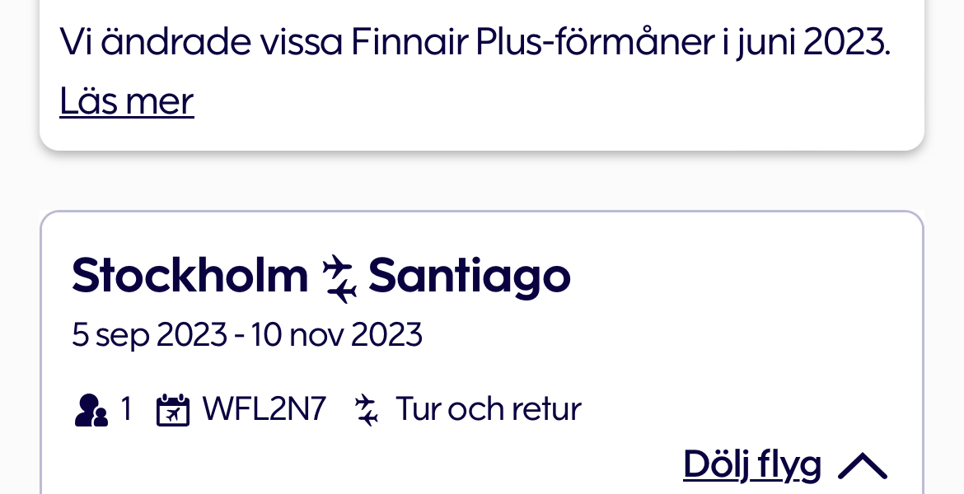Open the Läs mer link
This screenshot has width=964, height=494.
(x=127, y=101)
